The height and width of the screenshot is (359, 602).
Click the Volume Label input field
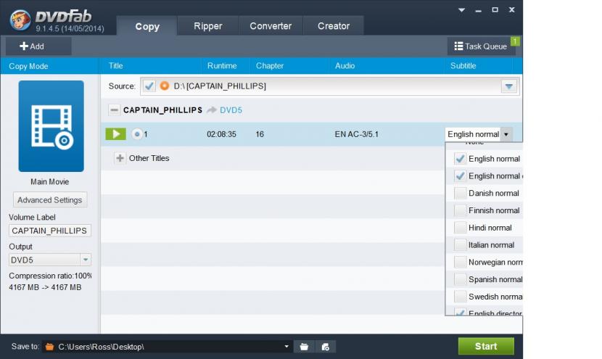(x=50, y=231)
